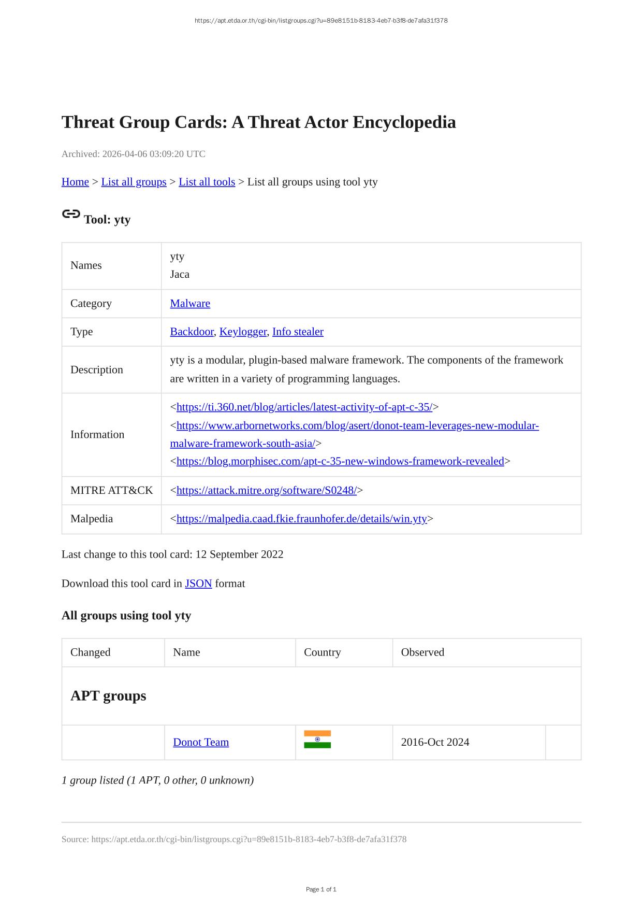
Task: Go to List all groups breadcrumb
Action: pos(134,182)
